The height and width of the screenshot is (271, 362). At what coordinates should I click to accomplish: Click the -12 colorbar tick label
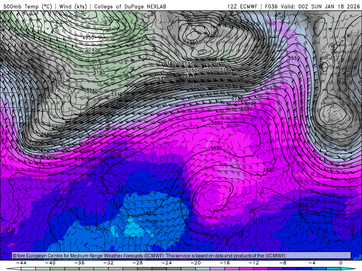[x=254, y=263]
